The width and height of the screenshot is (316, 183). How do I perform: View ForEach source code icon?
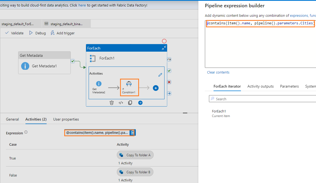(x=121, y=103)
